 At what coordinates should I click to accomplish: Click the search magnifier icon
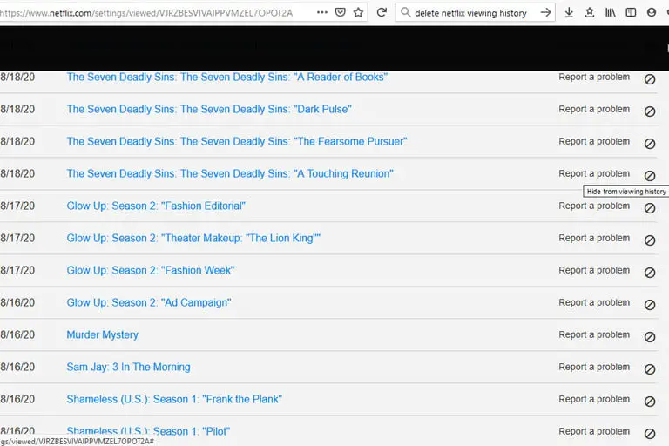click(406, 12)
